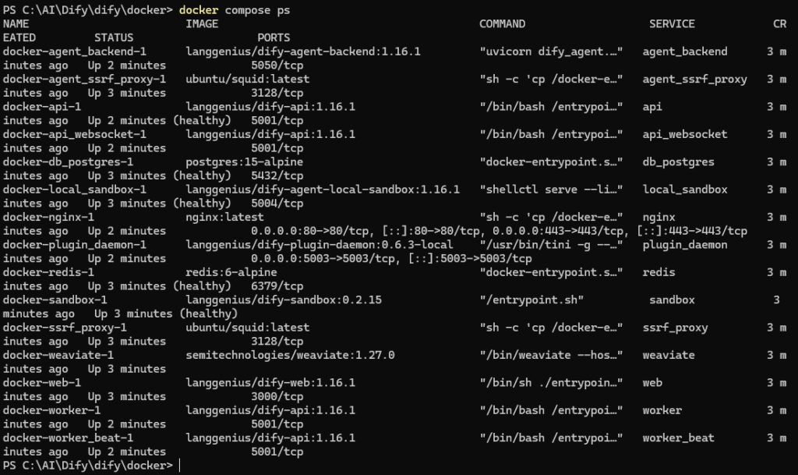Image resolution: width=798 pixels, height=475 pixels.
Task: Click the final prompt line at cursor
Action: point(92,466)
